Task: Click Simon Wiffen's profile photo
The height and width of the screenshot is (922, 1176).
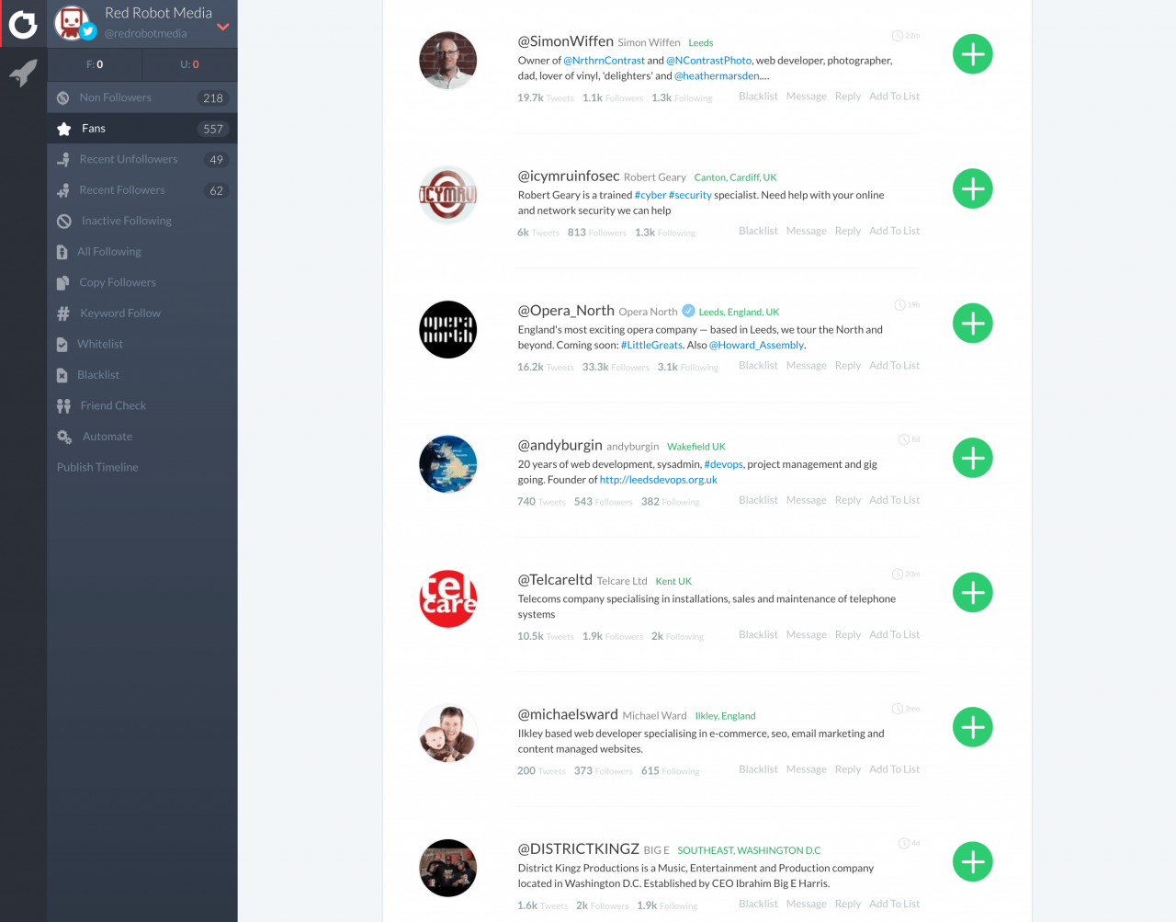Action: [x=448, y=61]
